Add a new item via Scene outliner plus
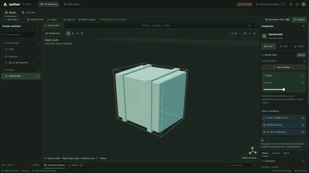309x173 pixels. coord(37,26)
